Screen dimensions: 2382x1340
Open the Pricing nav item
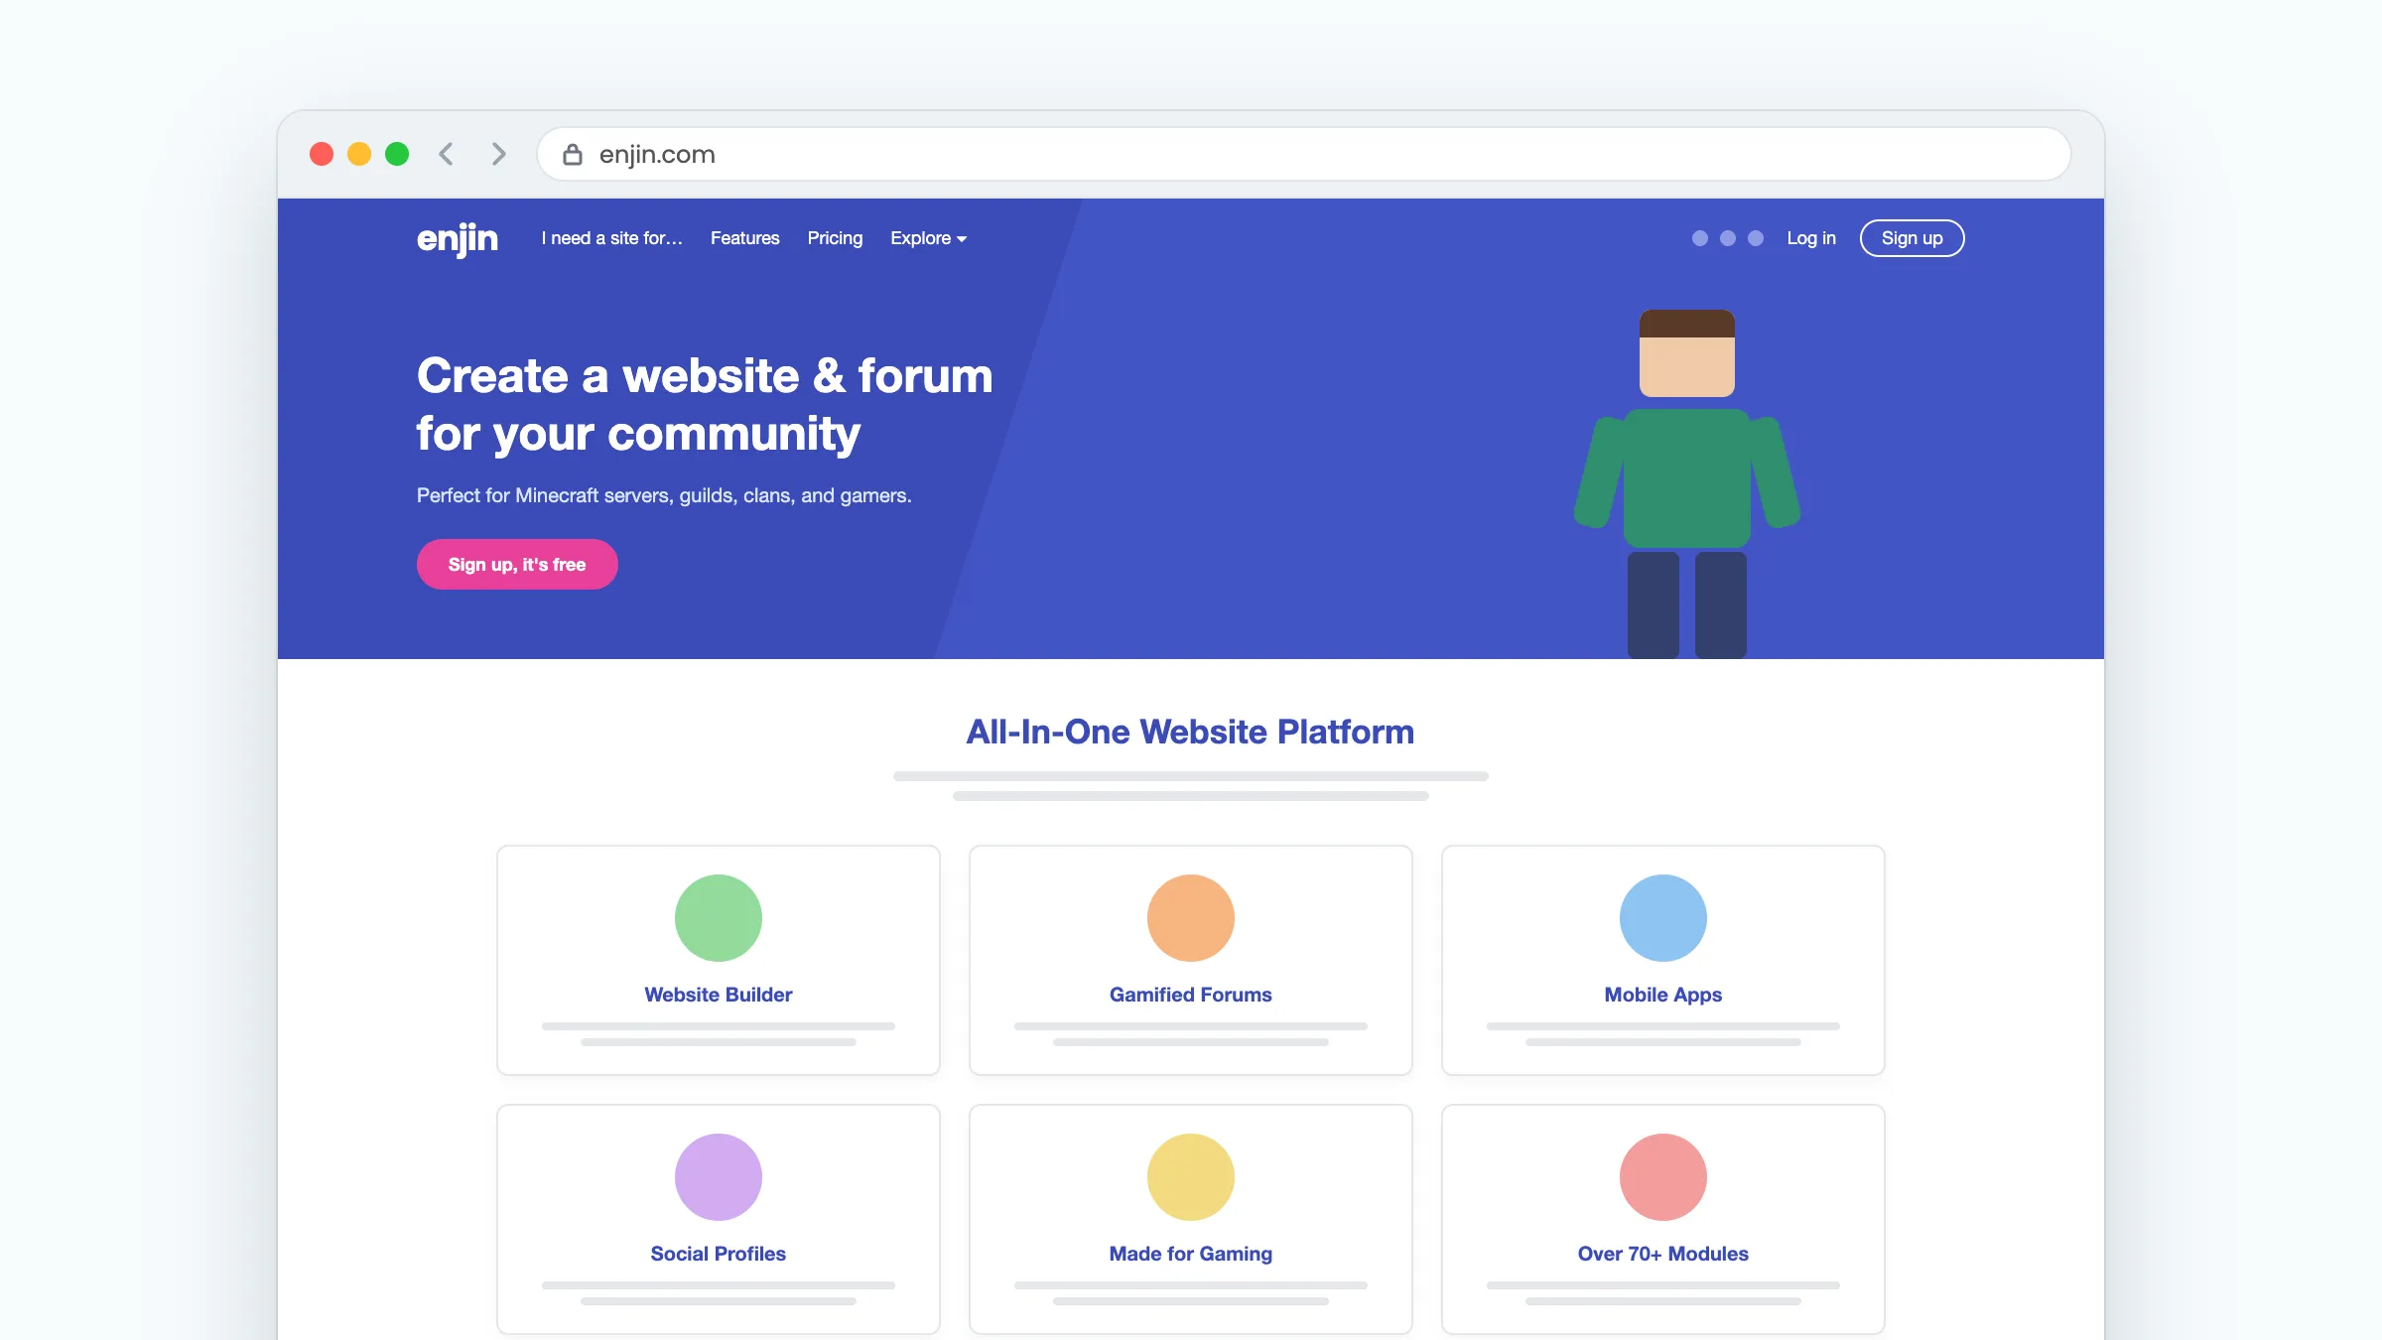[835, 238]
